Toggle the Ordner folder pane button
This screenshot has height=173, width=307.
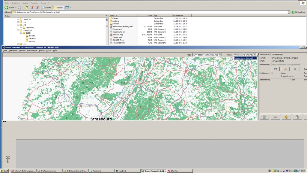(x=58, y=8)
